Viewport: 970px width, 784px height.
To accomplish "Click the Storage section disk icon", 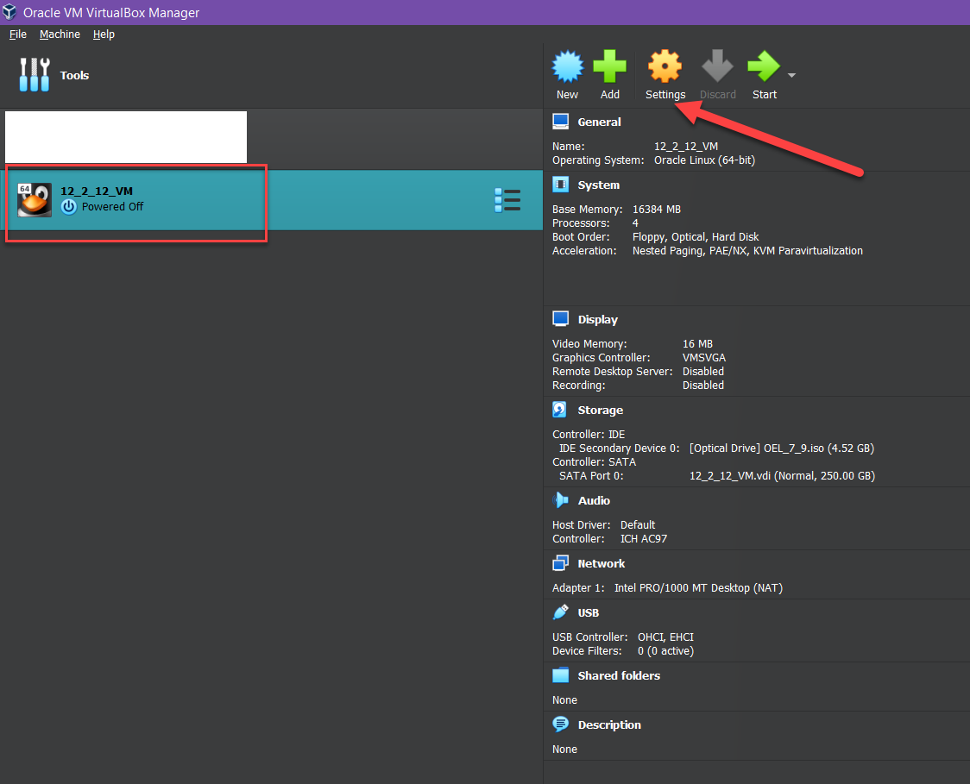I will coord(561,411).
